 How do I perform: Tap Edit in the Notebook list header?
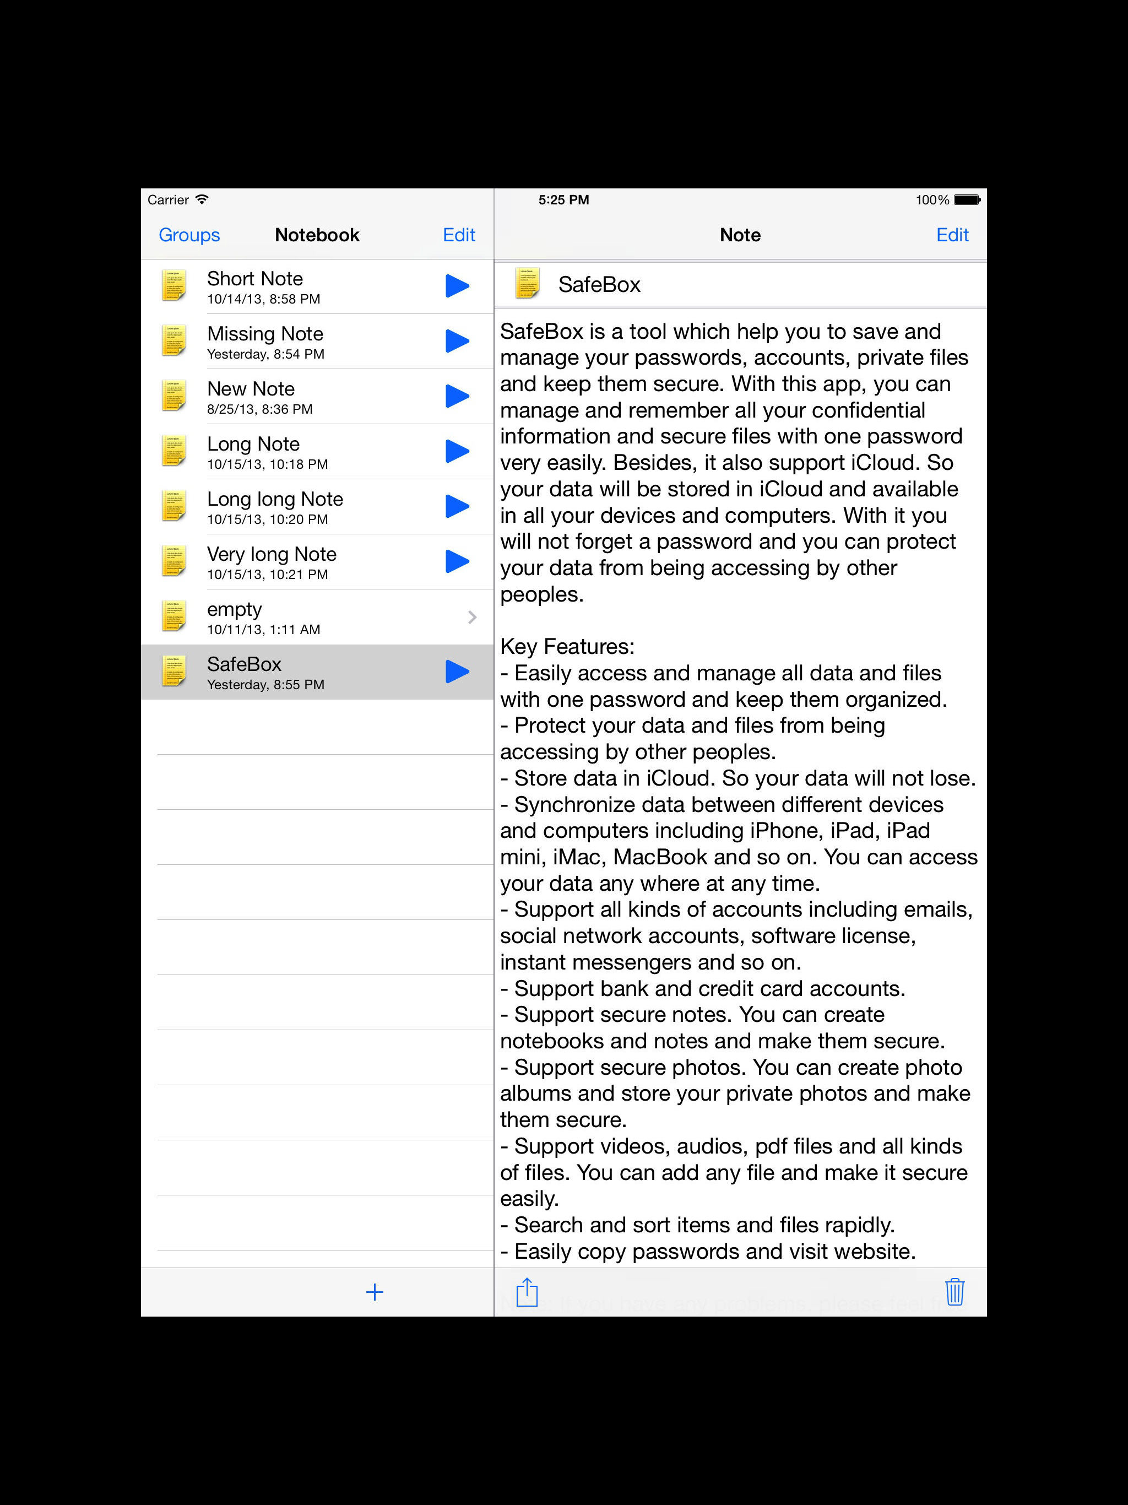coord(459,235)
